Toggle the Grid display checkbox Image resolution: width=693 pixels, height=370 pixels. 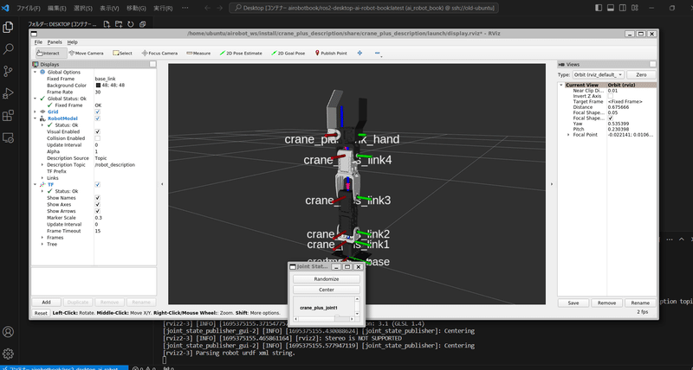(97, 112)
